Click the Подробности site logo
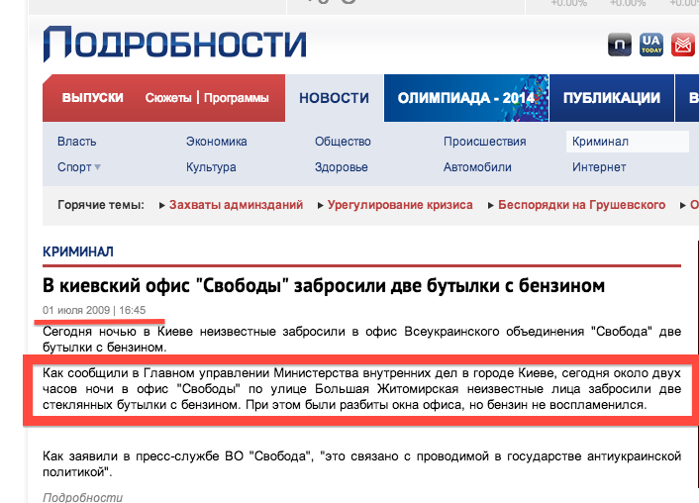 (x=174, y=45)
